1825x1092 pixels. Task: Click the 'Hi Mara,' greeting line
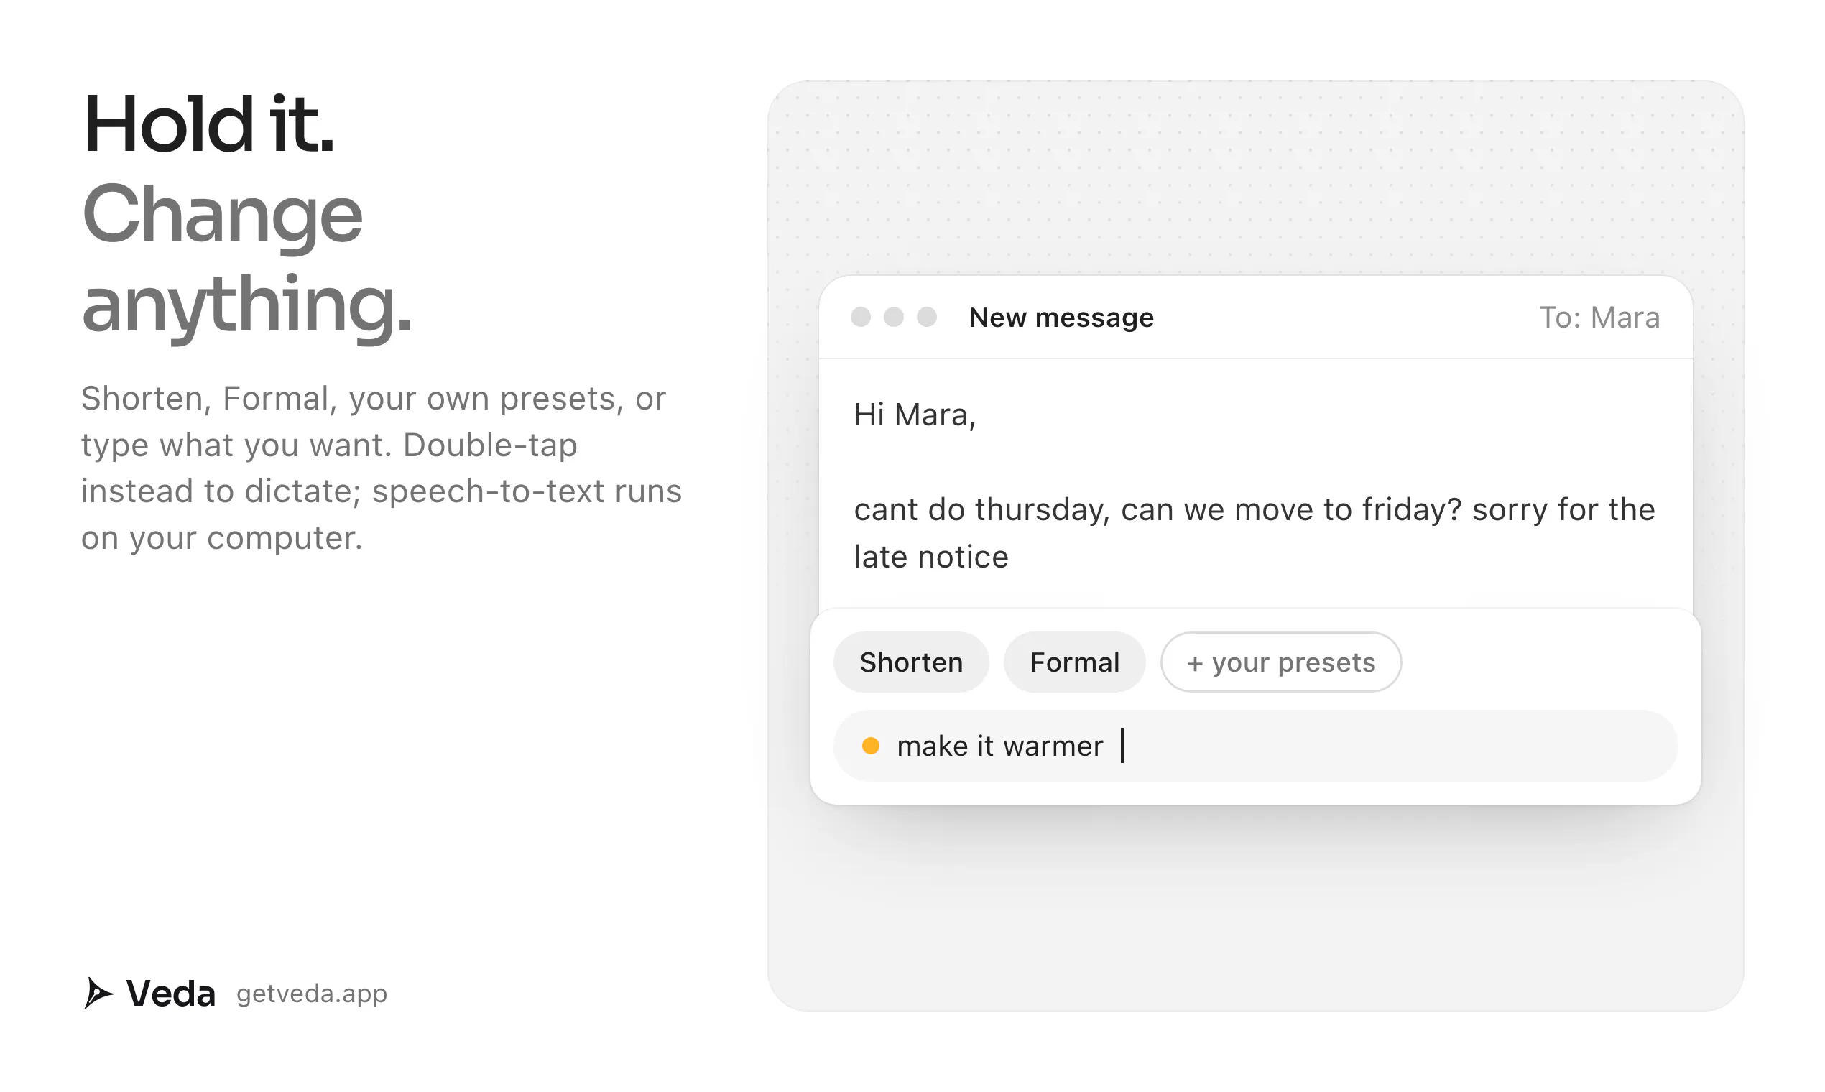point(915,416)
